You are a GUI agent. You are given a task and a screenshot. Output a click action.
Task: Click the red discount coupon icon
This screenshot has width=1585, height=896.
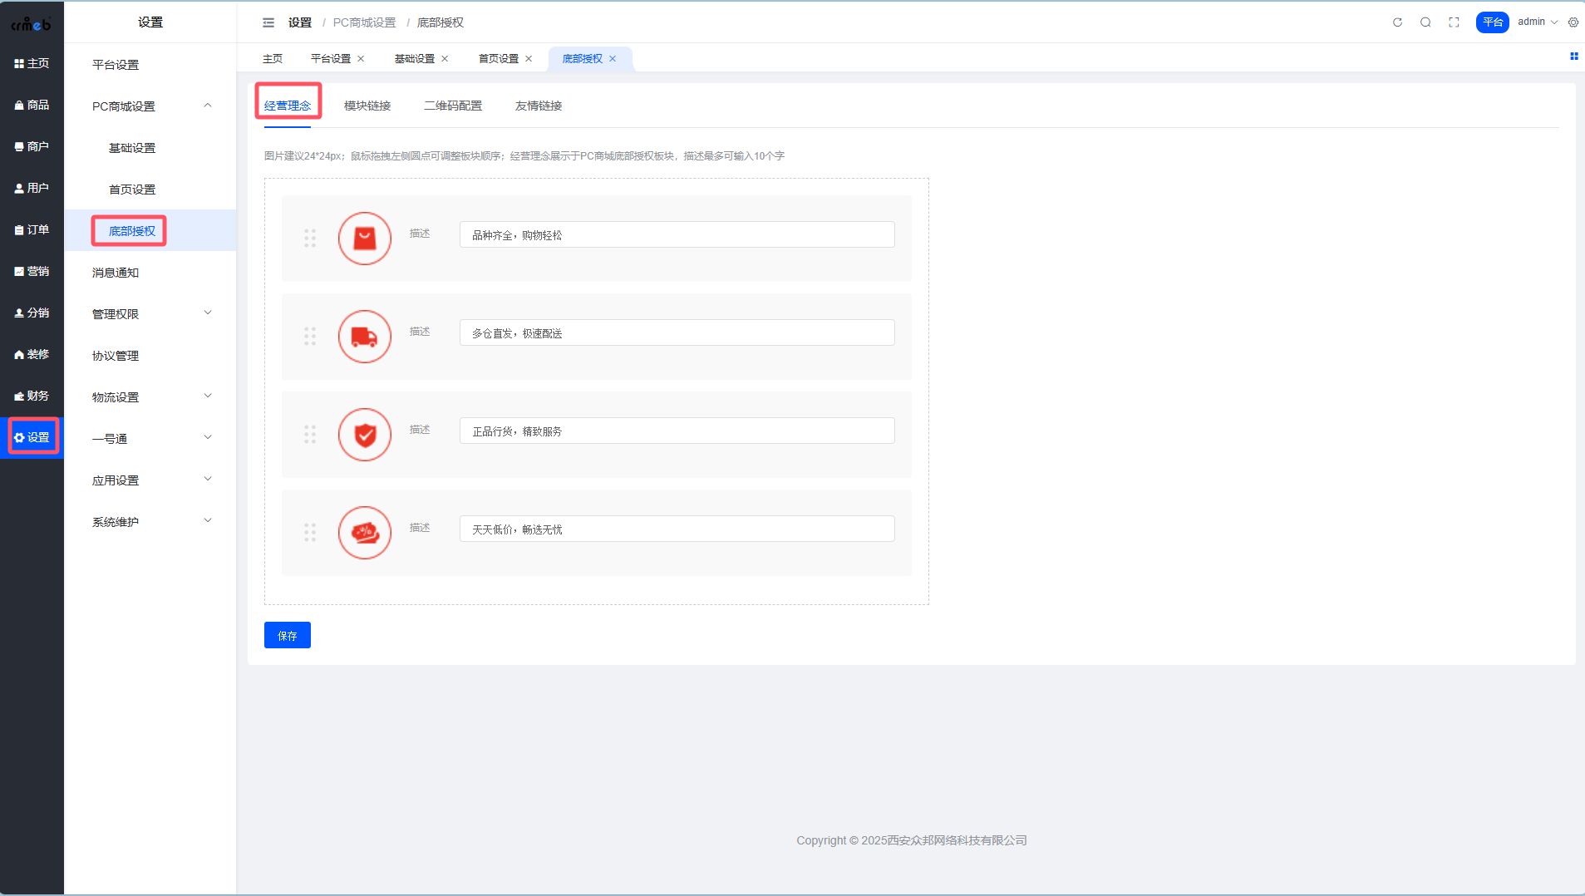(x=364, y=533)
